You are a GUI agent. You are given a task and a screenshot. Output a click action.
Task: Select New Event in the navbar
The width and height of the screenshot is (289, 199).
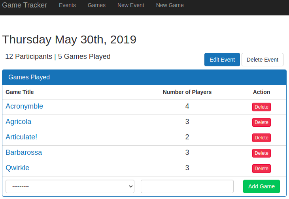coord(131,5)
